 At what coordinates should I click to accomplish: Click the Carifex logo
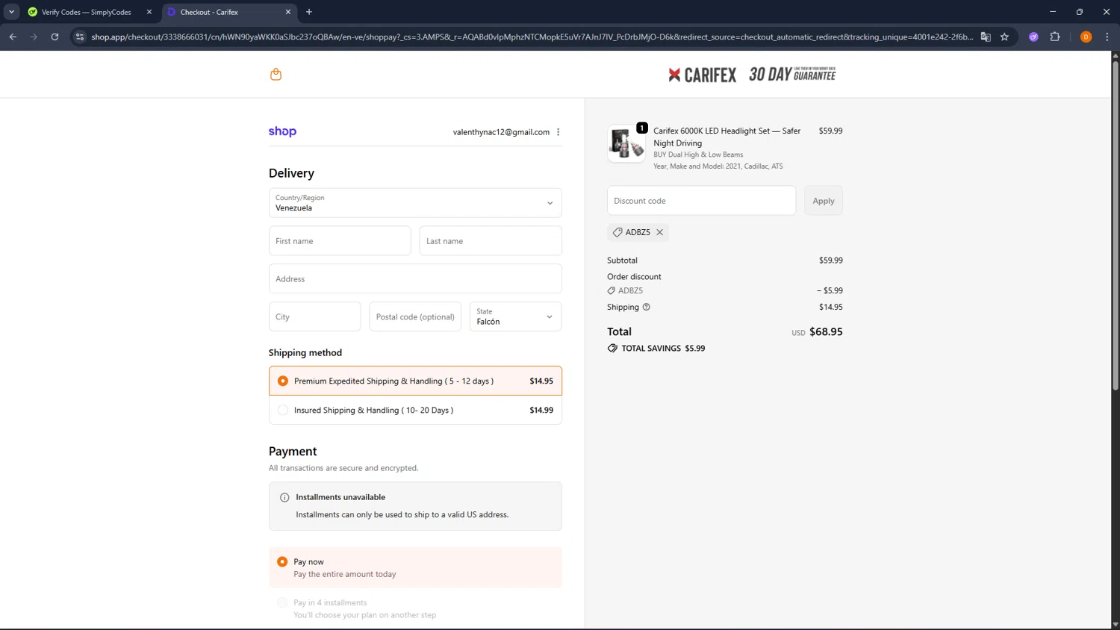[x=702, y=75]
